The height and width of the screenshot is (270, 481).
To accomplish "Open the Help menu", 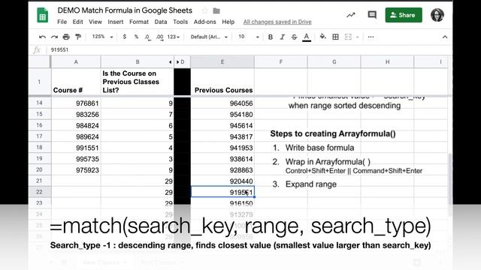I will [x=228, y=22].
